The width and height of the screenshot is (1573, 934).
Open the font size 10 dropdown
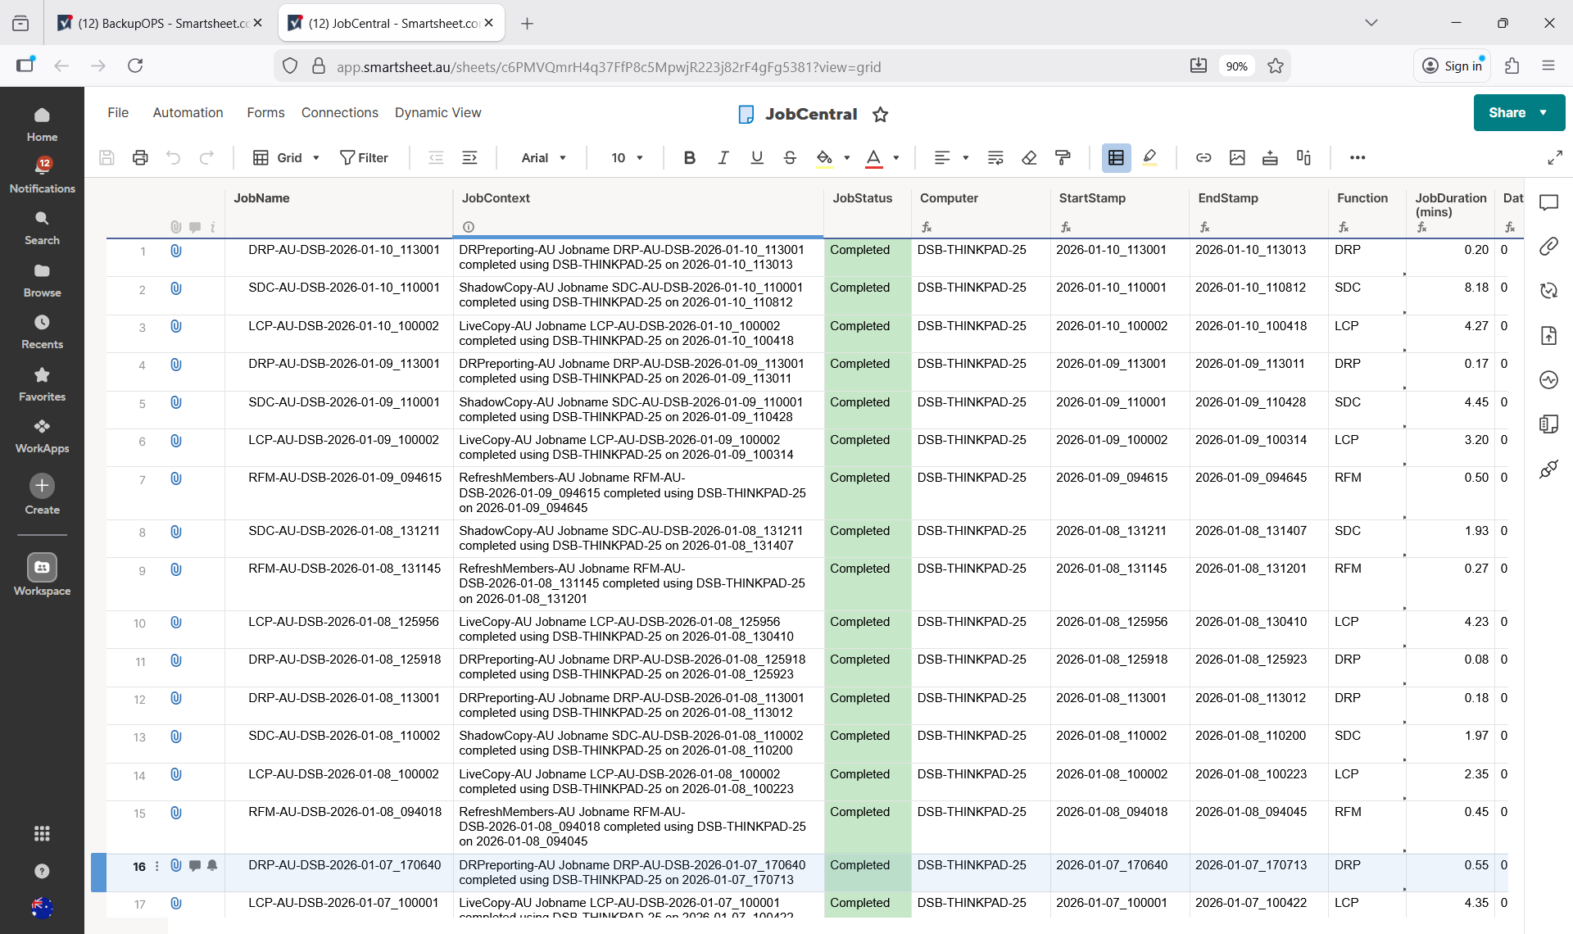[627, 157]
